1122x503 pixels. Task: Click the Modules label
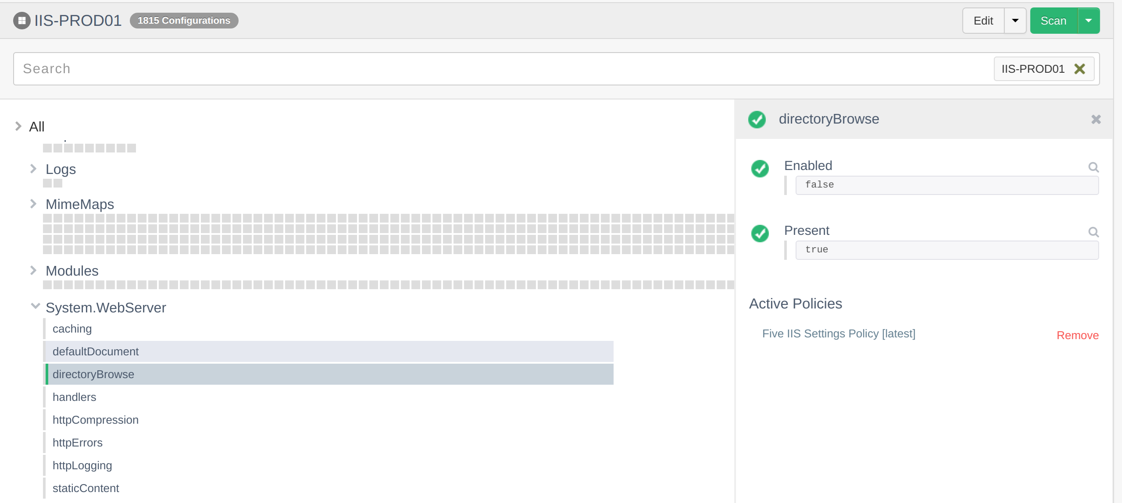click(x=72, y=271)
